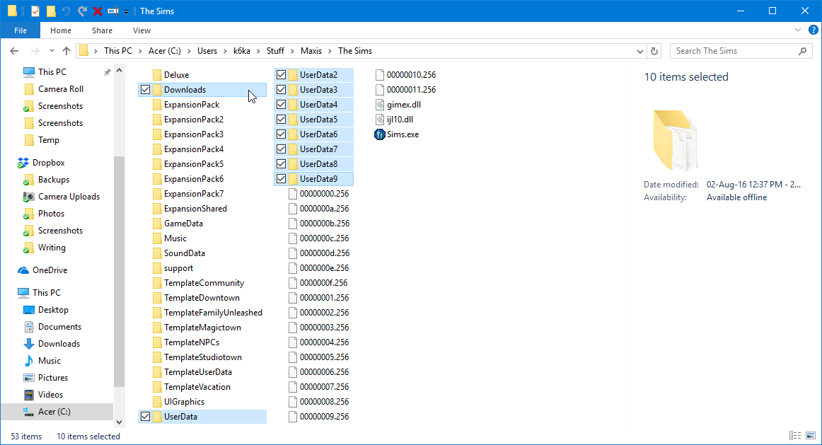Uncheck the Downloads folder checkbox in file list
The image size is (822, 445).
coord(145,90)
